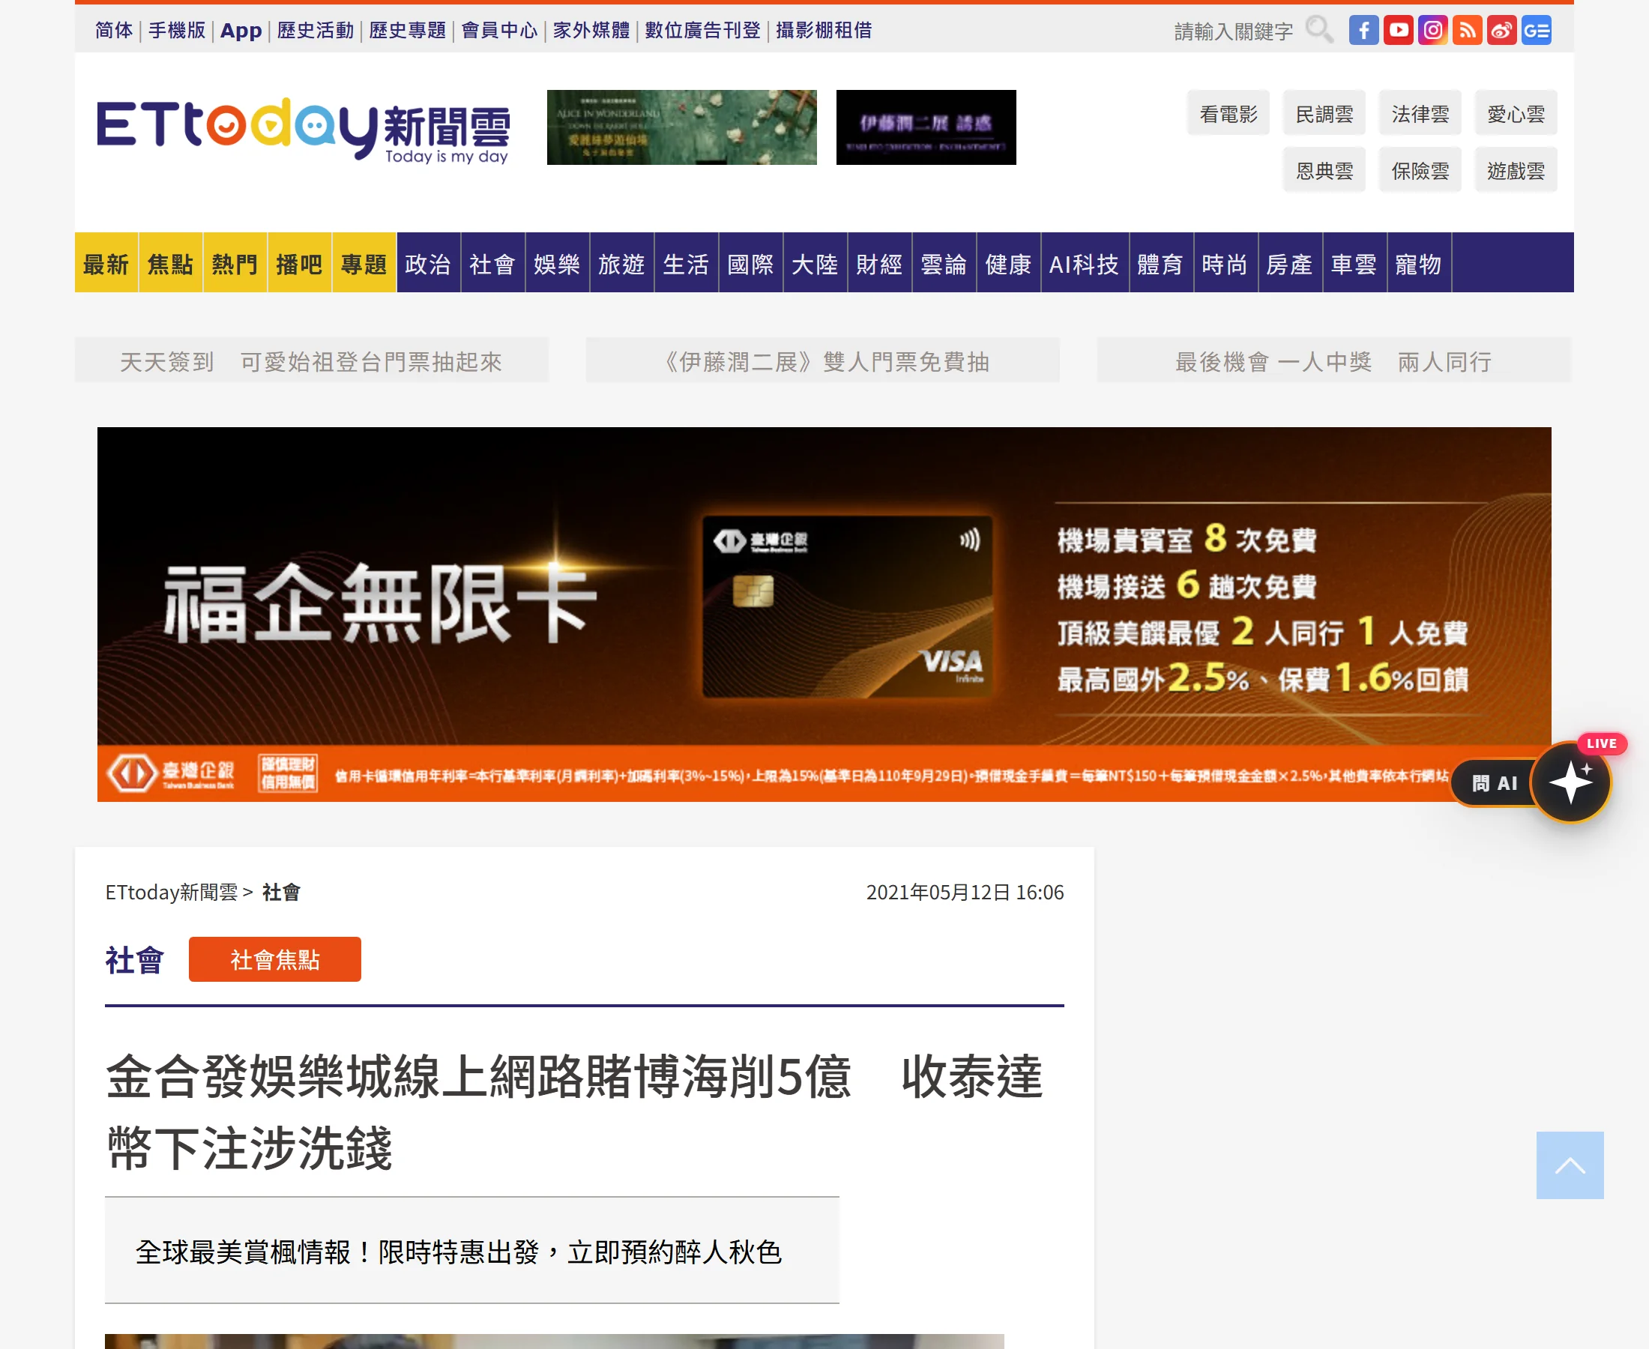
Task: Select the 焦點 nav tab
Action: [x=171, y=263]
